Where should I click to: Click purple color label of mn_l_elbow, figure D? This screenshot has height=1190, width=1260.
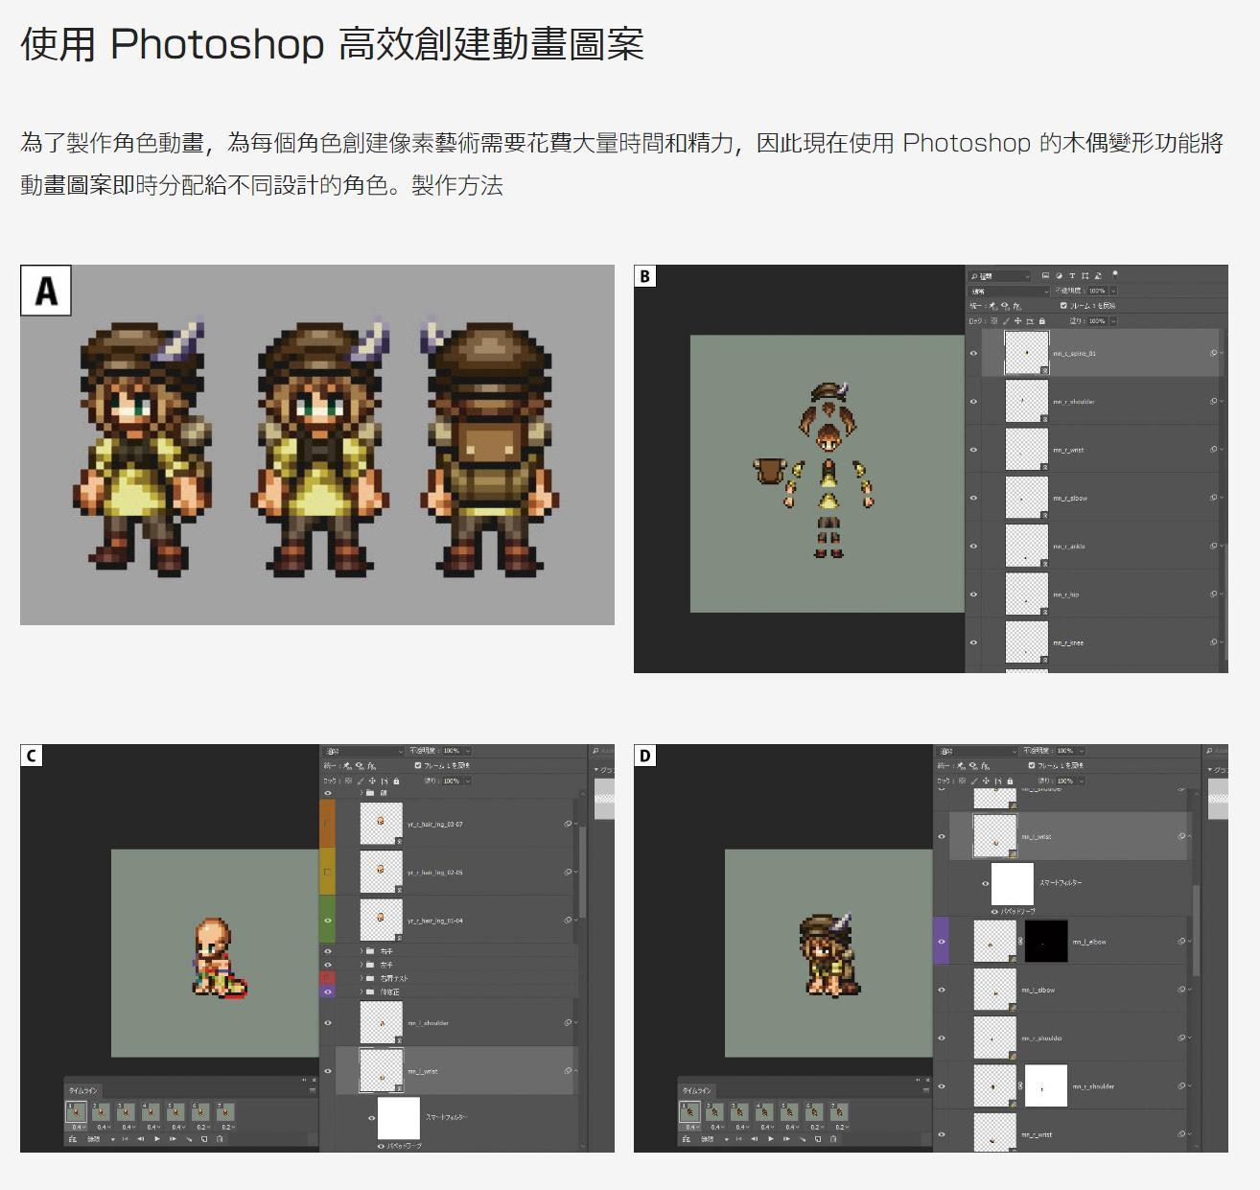pyautogui.click(x=941, y=942)
